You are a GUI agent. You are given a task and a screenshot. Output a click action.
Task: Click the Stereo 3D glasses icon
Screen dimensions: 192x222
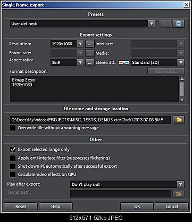[123, 62]
